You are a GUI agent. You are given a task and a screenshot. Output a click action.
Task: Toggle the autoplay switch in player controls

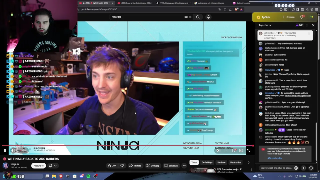point(218,150)
